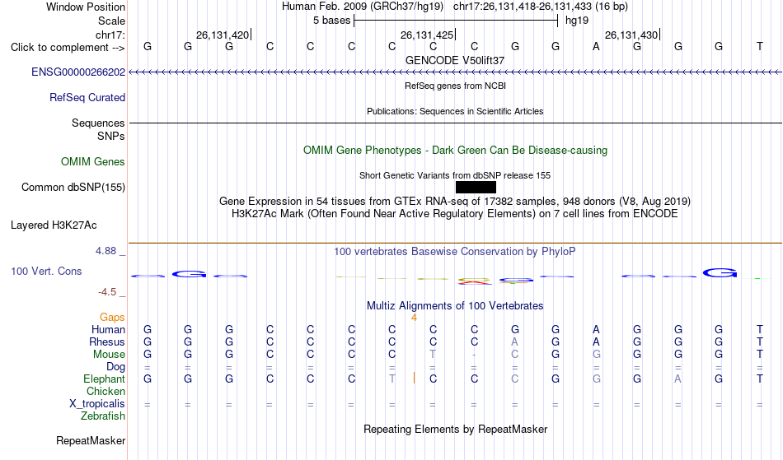Click the orange gap count '4'

[x=414, y=317]
